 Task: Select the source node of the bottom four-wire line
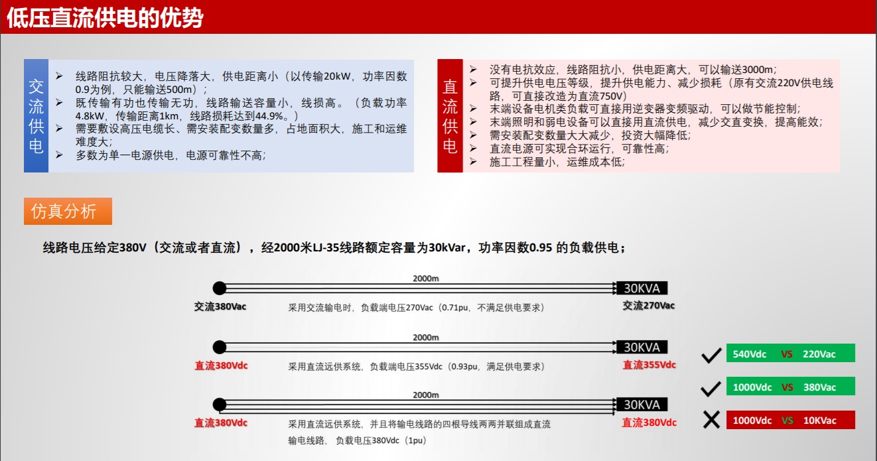(x=220, y=405)
